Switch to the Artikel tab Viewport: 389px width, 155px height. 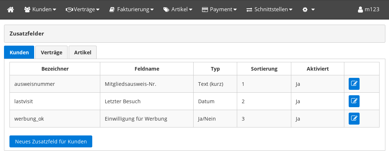pos(82,53)
